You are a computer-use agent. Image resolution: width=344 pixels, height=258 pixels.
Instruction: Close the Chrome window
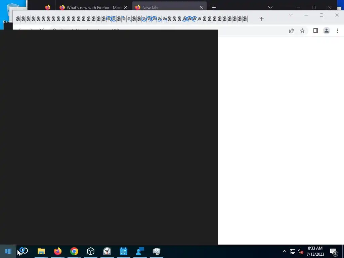click(x=337, y=15)
